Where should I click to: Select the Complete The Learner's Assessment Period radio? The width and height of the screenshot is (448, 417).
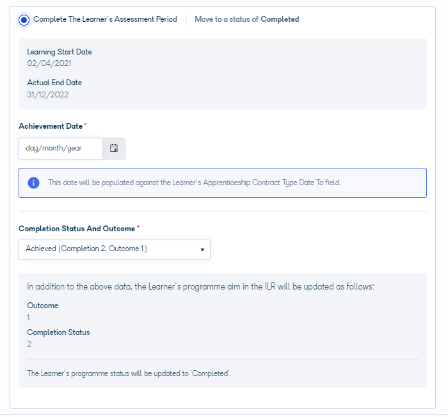24,20
